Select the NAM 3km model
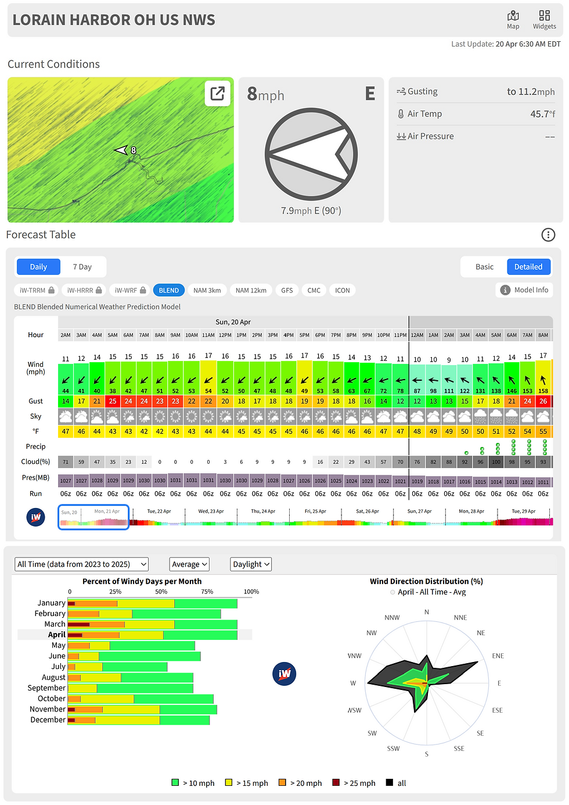This screenshot has height=805, width=569. [x=207, y=289]
